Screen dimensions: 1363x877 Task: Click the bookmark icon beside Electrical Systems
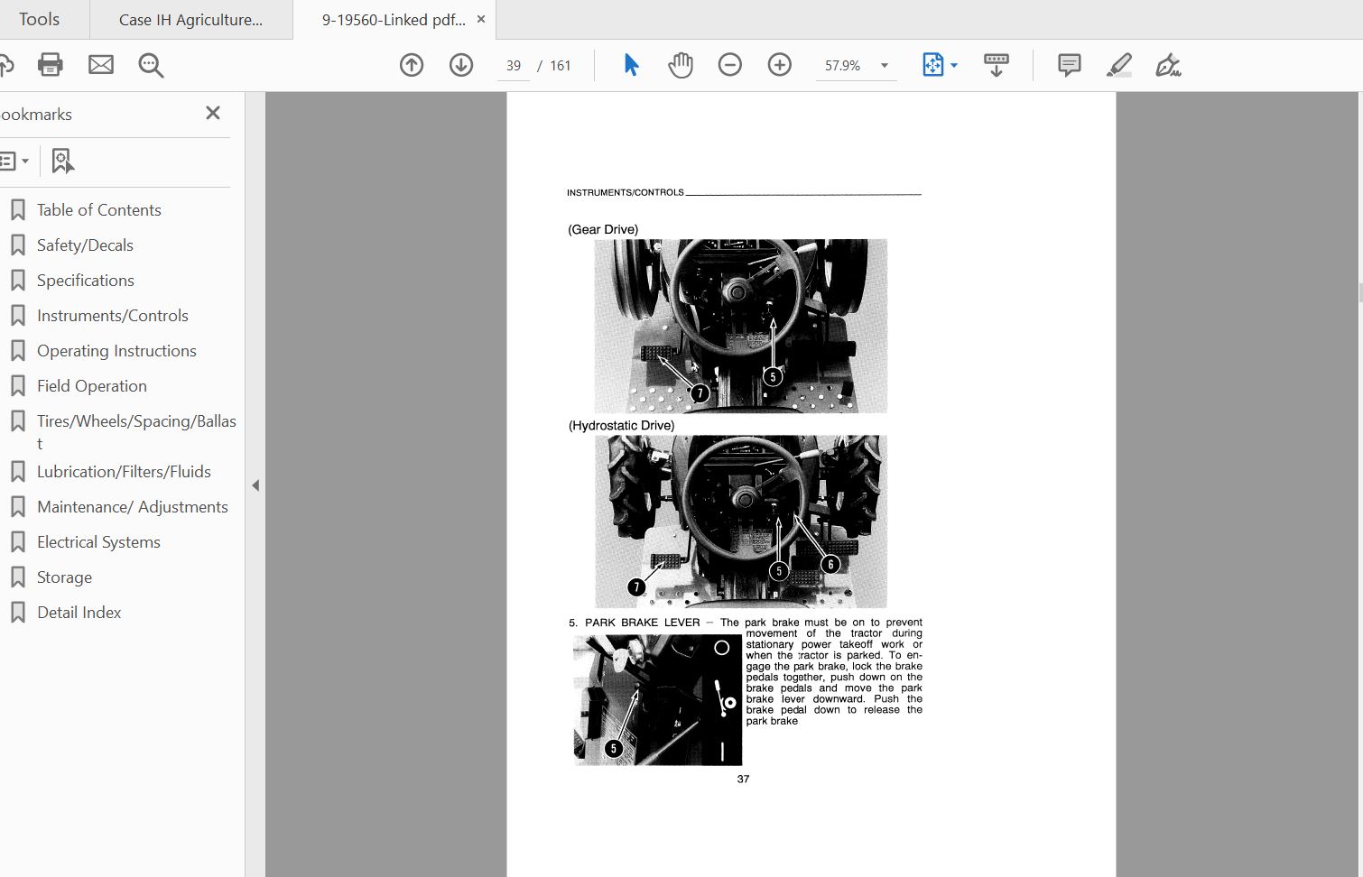[17, 542]
